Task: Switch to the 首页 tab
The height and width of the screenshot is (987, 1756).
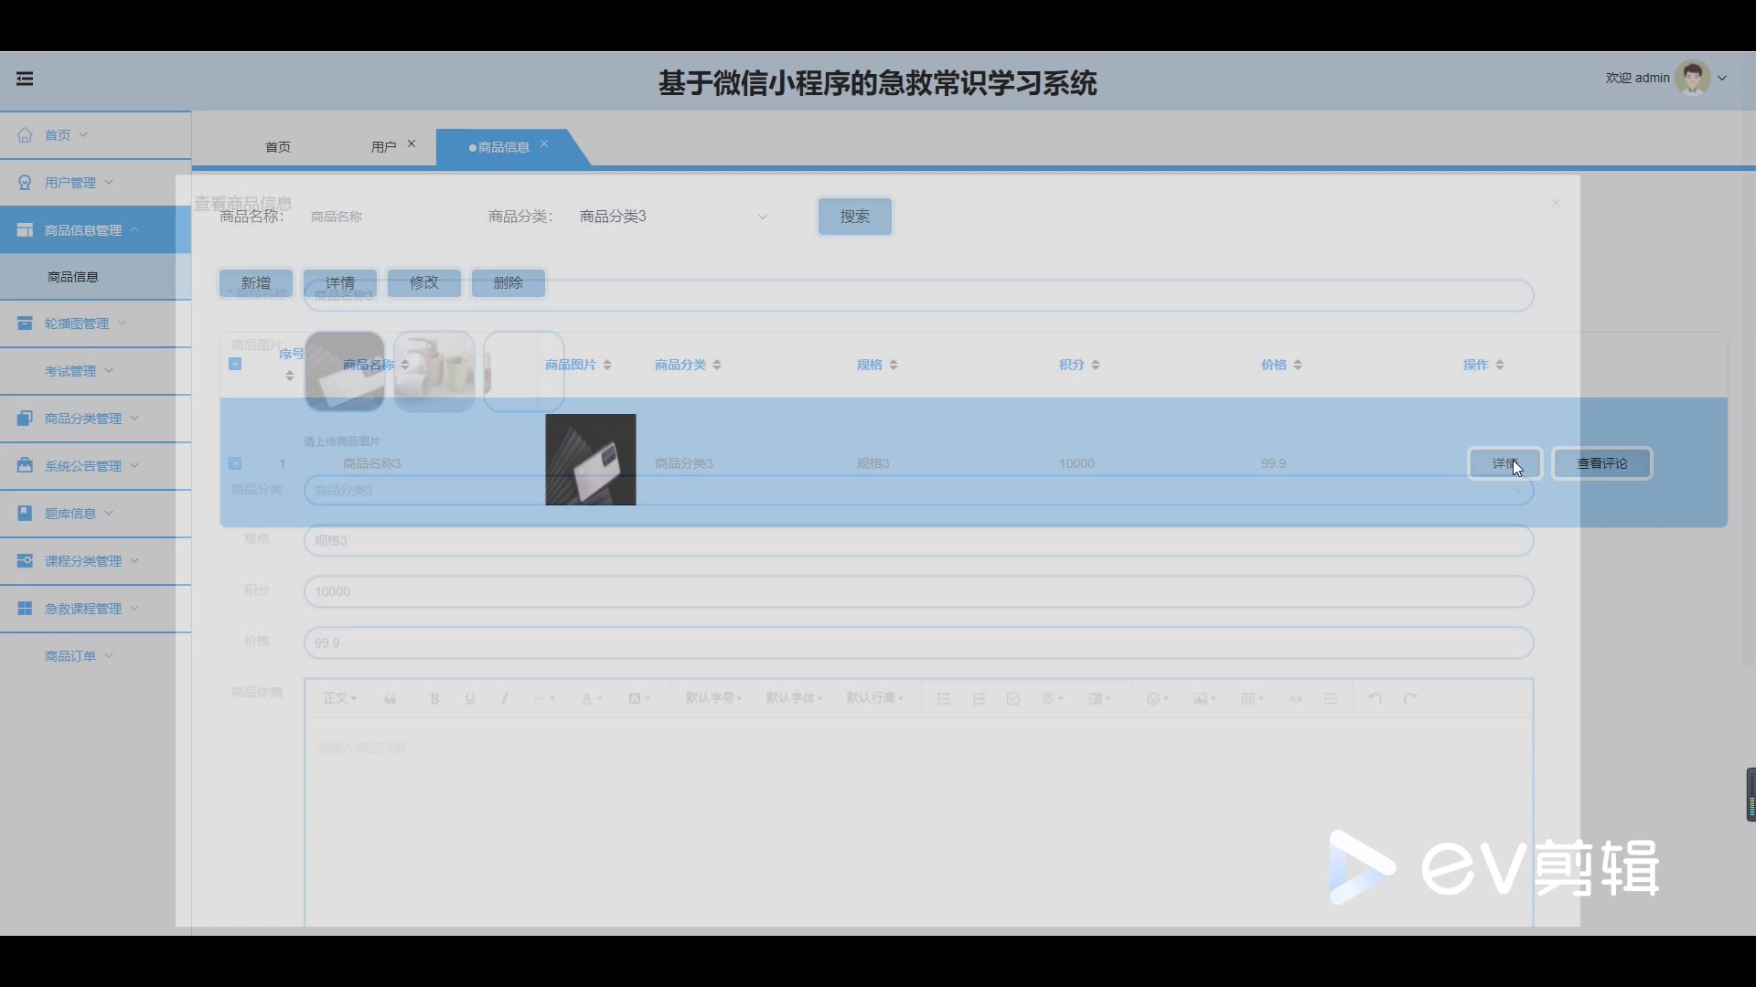Action: pyautogui.click(x=278, y=147)
